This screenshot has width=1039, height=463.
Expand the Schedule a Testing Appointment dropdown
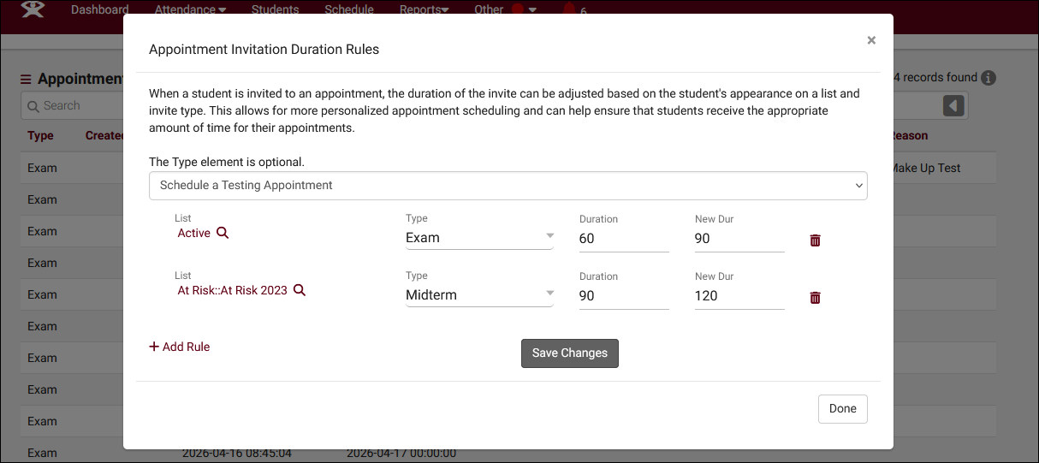click(x=508, y=186)
